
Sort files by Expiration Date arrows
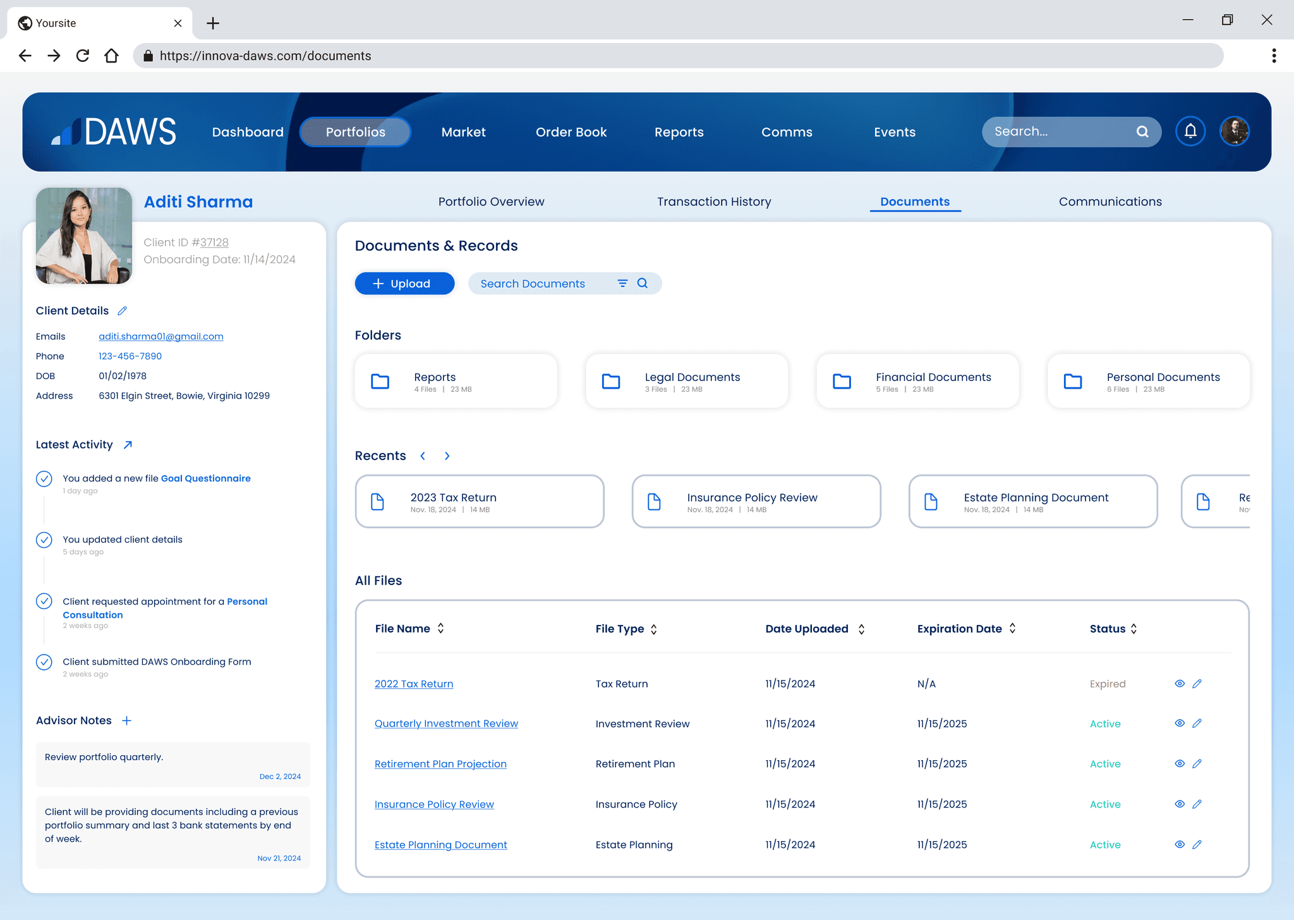coord(1012,628)
